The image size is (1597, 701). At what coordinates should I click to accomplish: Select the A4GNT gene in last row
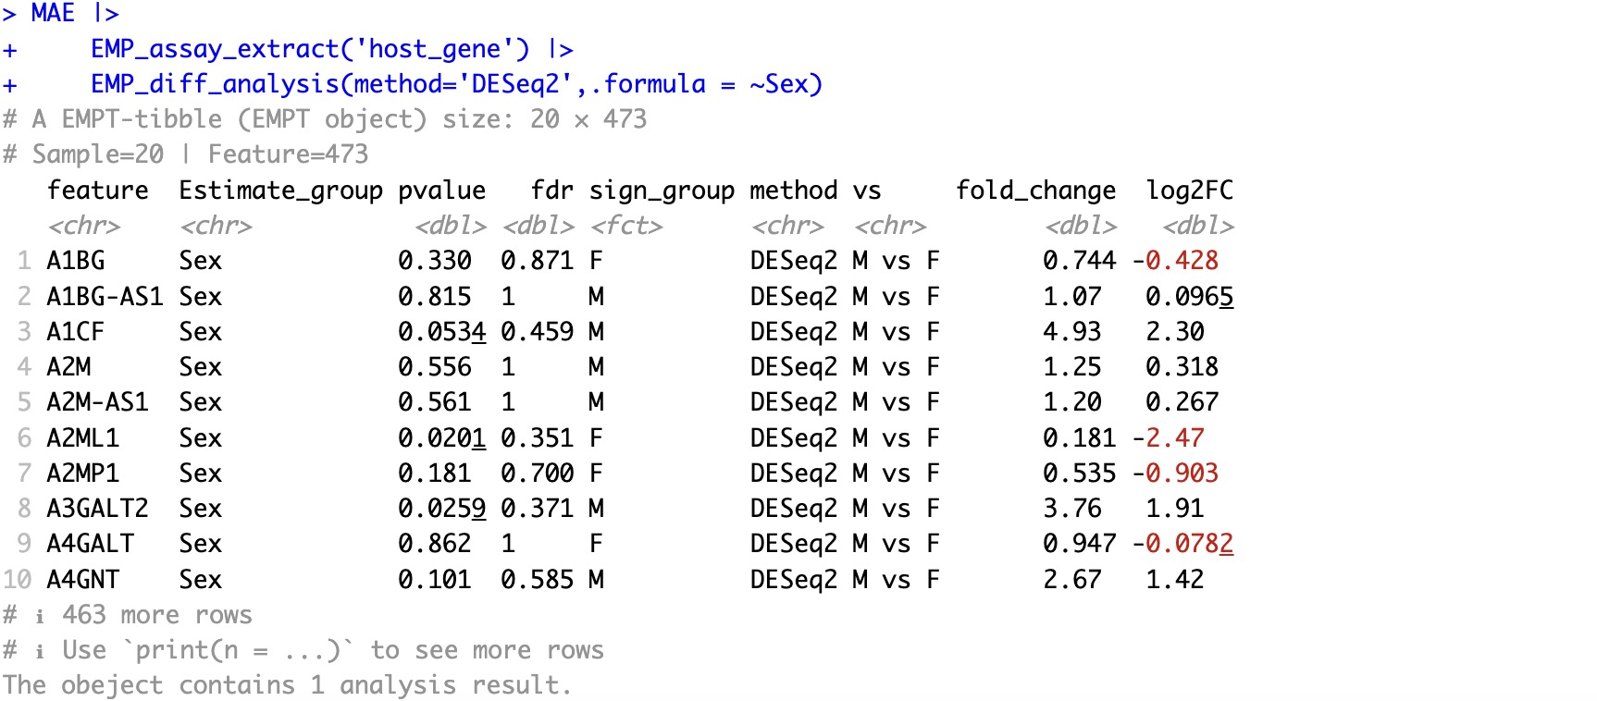coord(82,580)
